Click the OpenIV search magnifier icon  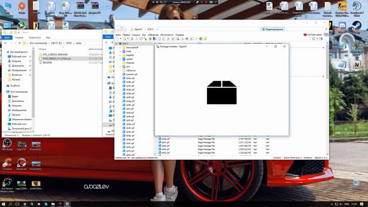[326, 29]
